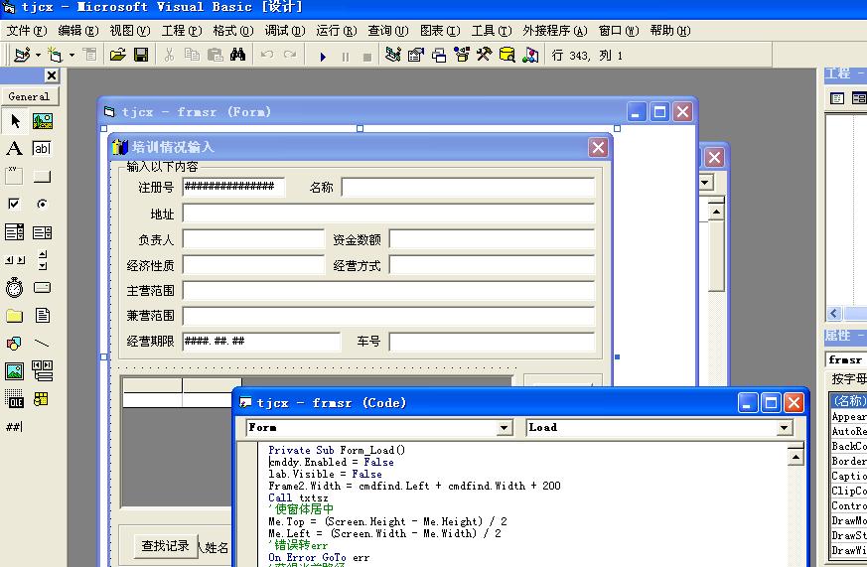This screenshot has height=567, width=867.
Task: Open Data View window toolbar icon
Action: (507, 55)
